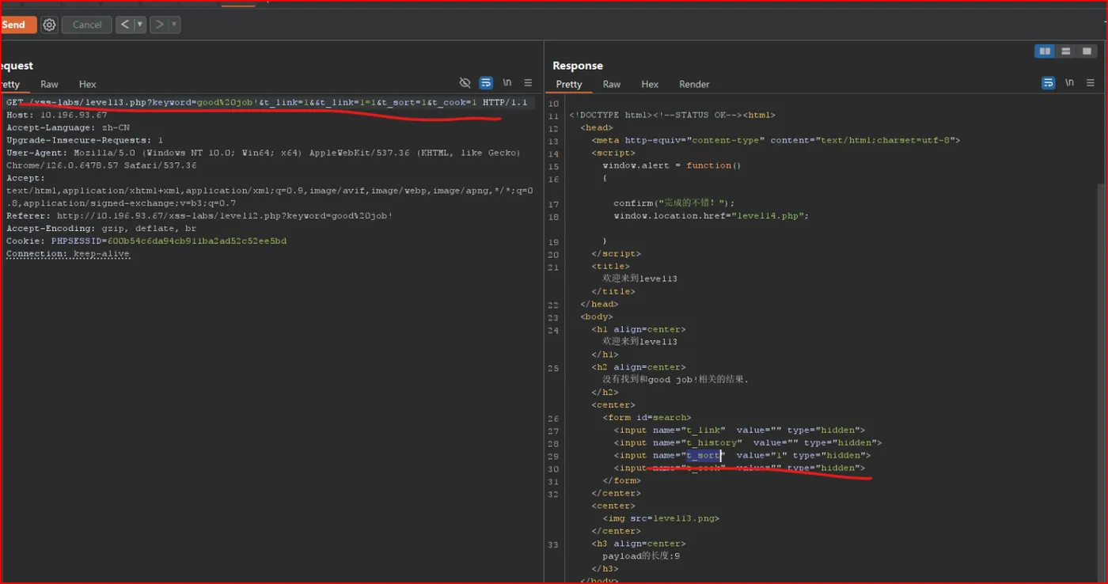
Task: Select the top-bottom stacked layout icon
Action: [1066, 51]
